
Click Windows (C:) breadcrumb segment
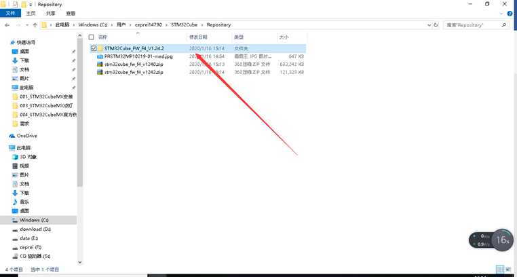[93, 24]
